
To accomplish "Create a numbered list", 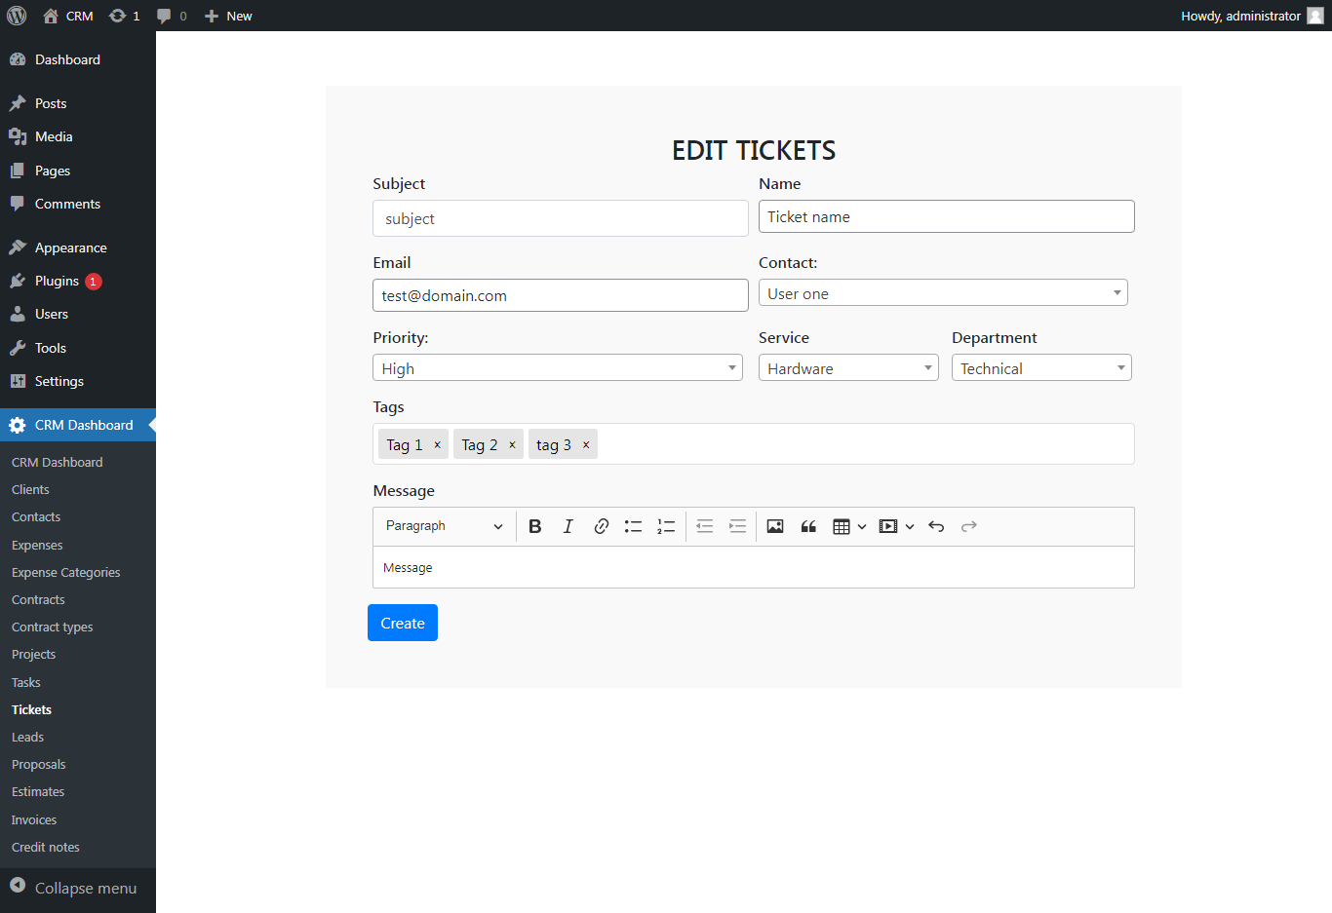I will 666,526.
